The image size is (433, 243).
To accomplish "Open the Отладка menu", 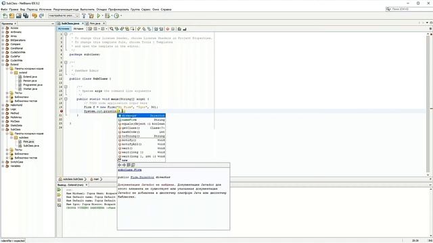I will [x=101, y=9].
